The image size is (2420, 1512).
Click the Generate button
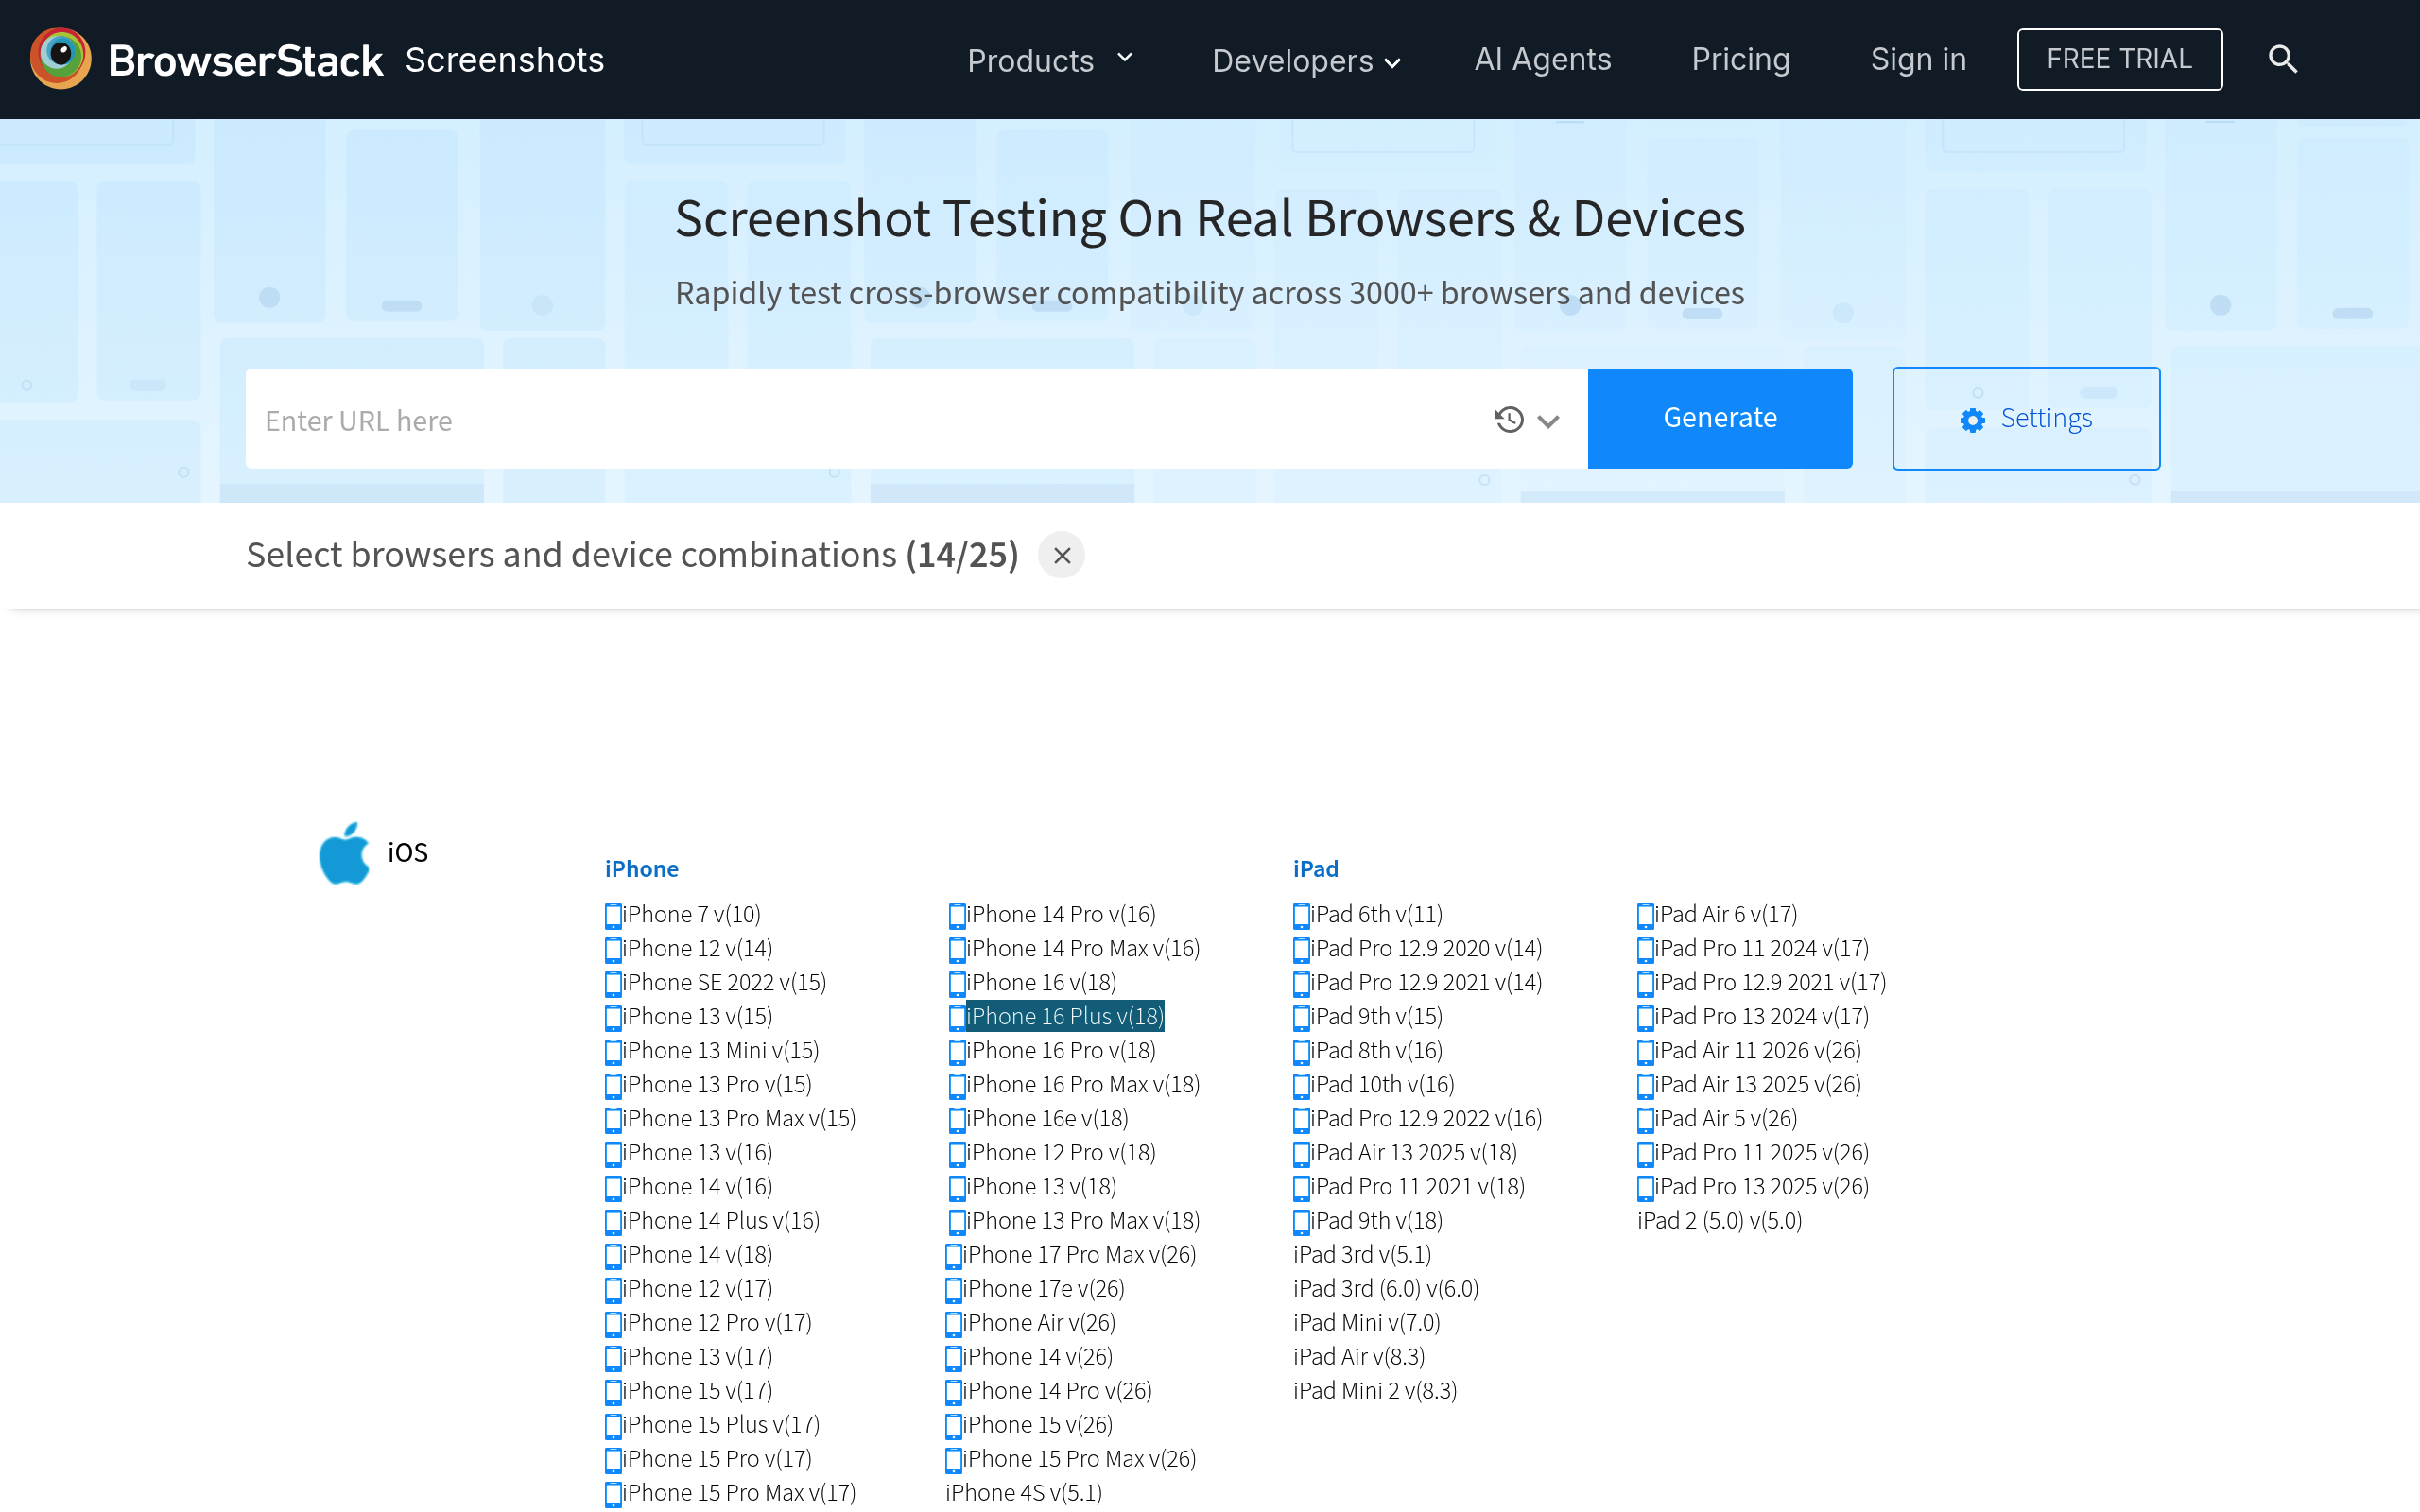(x=1720, y=418)
